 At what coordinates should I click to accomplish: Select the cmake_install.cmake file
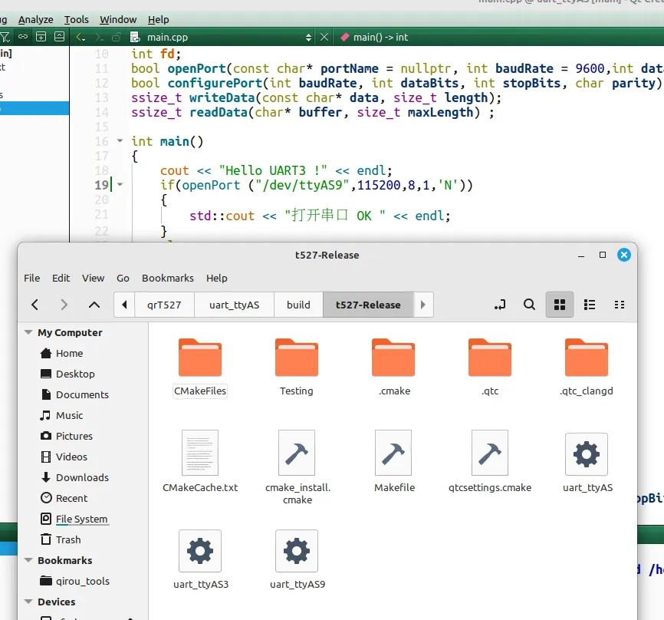pyautogui.click(x=297, y=467)
